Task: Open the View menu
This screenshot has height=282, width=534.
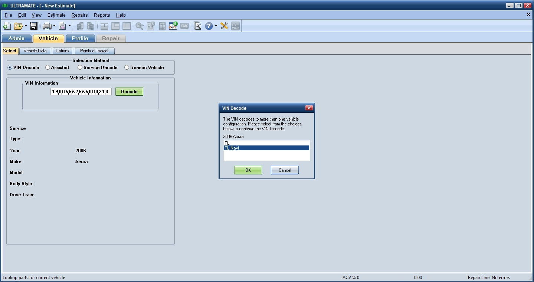Action: (x=37, y=15)
